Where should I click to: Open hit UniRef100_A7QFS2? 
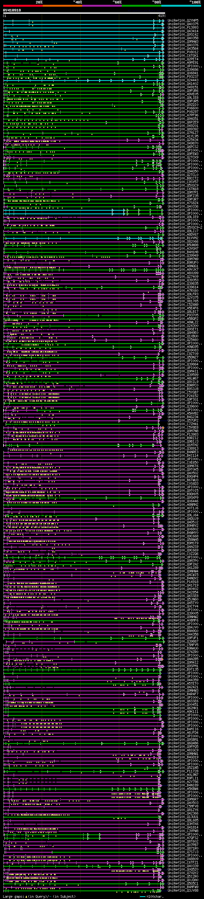tap(183, 837)
